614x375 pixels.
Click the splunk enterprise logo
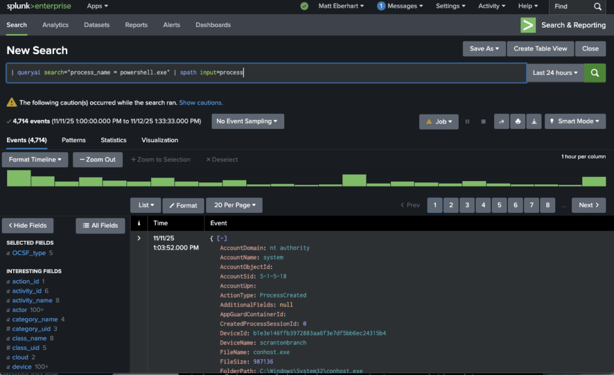coord(38,7)
